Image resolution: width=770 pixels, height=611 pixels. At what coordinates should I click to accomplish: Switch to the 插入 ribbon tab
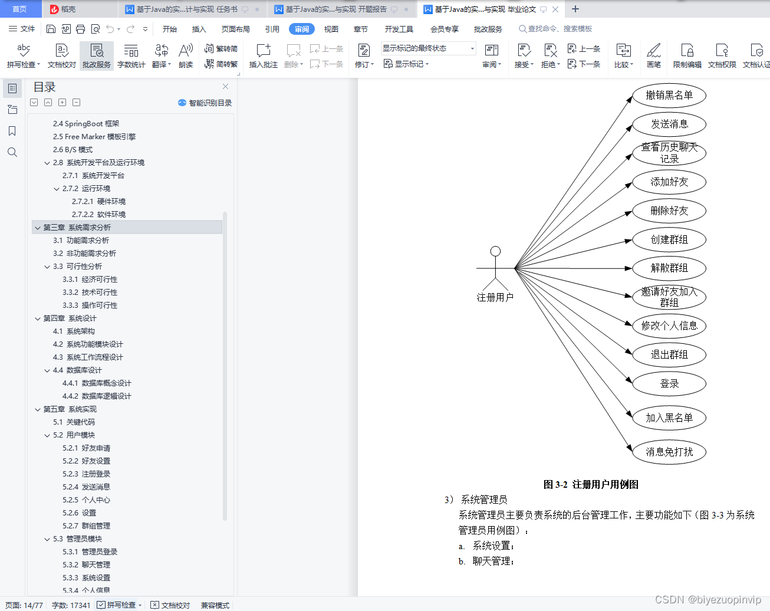click(199, 29)
